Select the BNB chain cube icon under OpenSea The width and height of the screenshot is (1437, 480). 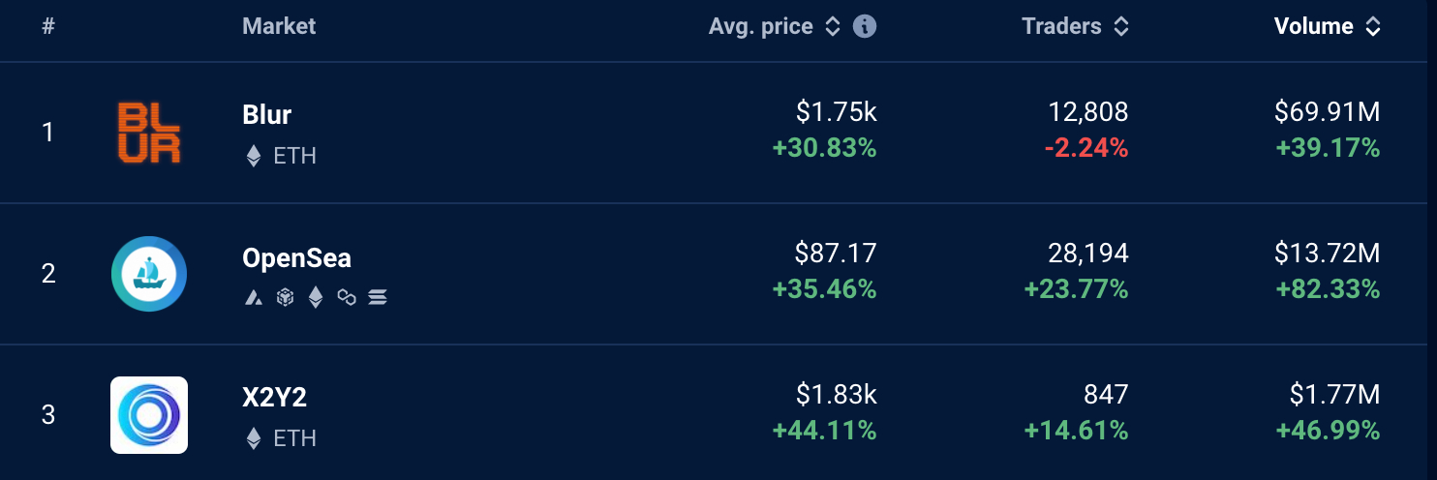point(285,297)
